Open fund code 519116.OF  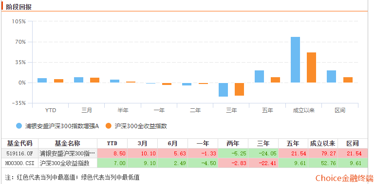(19, 153)
